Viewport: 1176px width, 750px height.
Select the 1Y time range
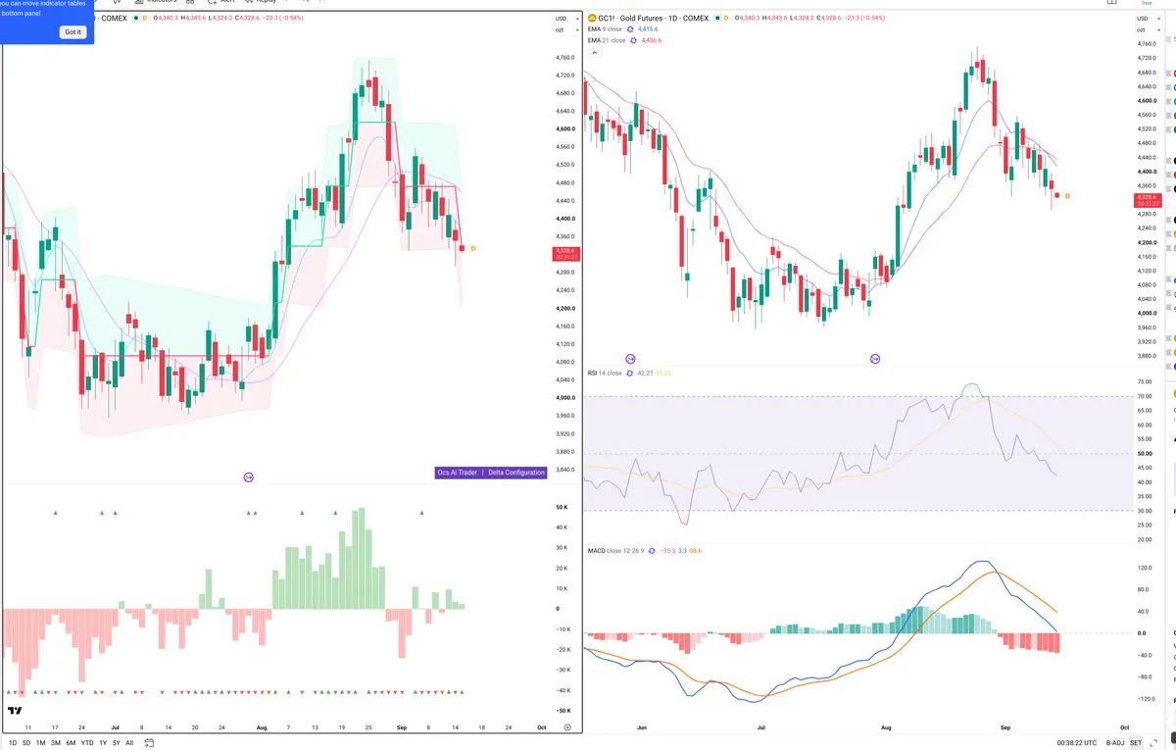pyautogui.click(x=102, y=743)
